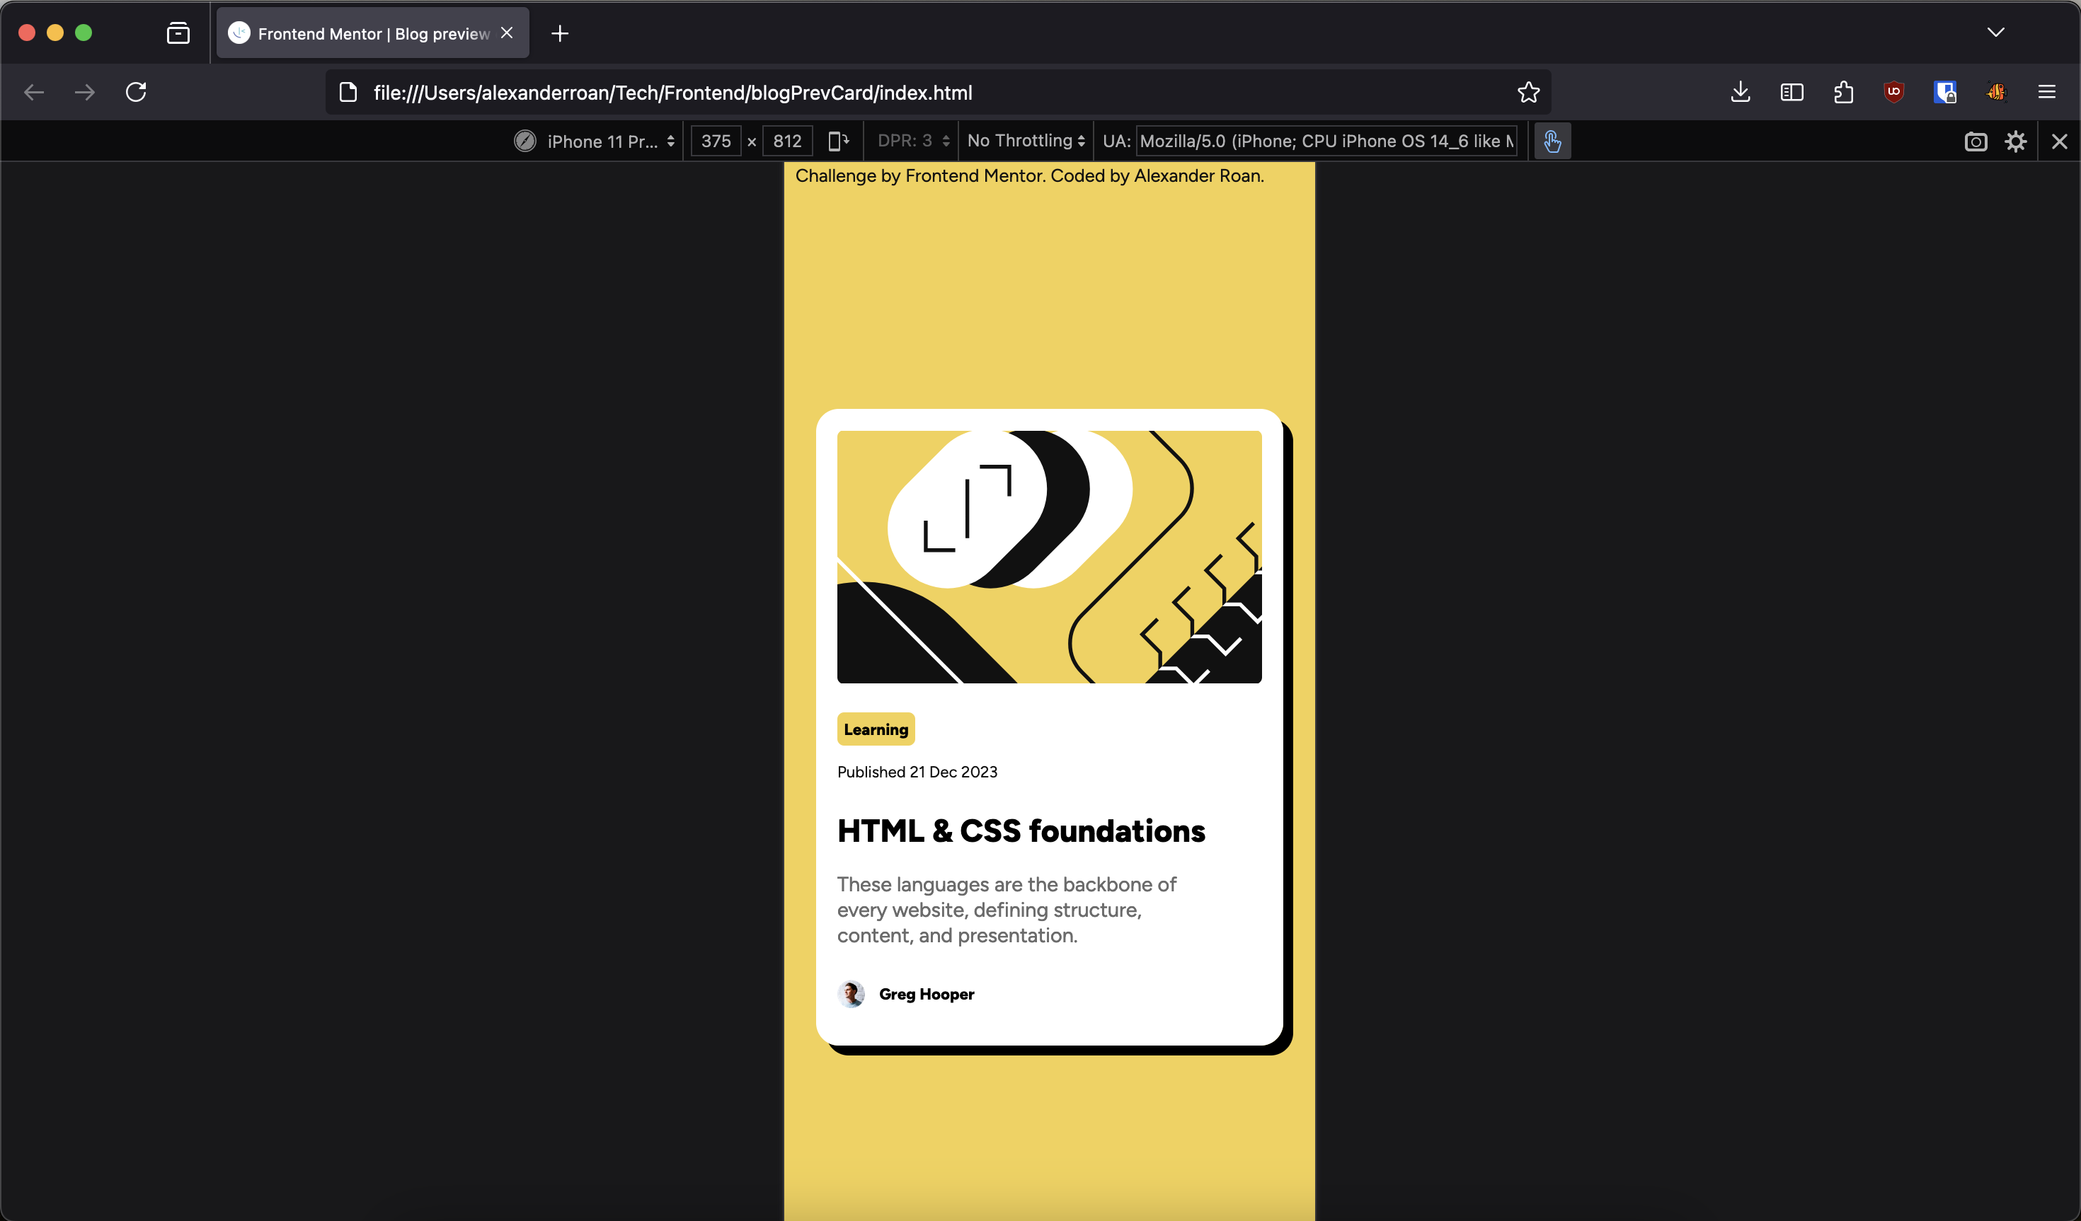Enable touch simulation toggle

tap(1552, 141)
